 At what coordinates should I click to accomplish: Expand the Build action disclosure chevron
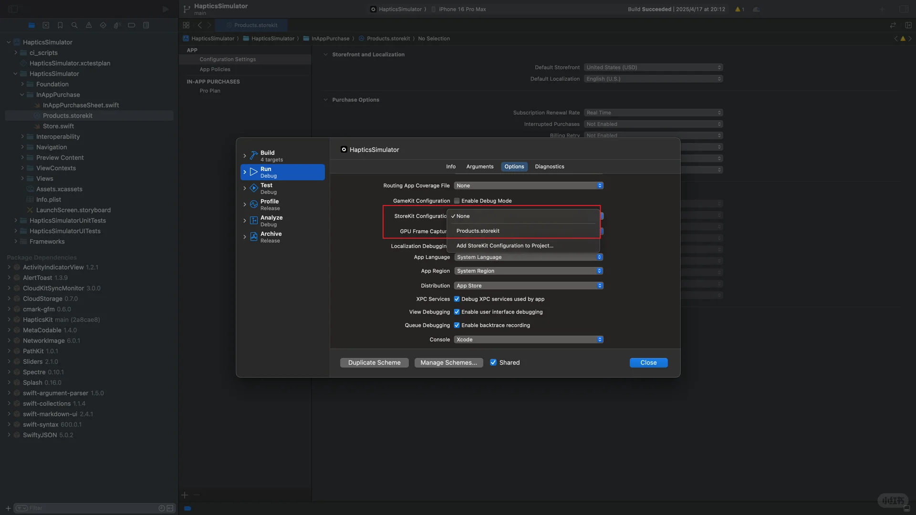point(245,156)
